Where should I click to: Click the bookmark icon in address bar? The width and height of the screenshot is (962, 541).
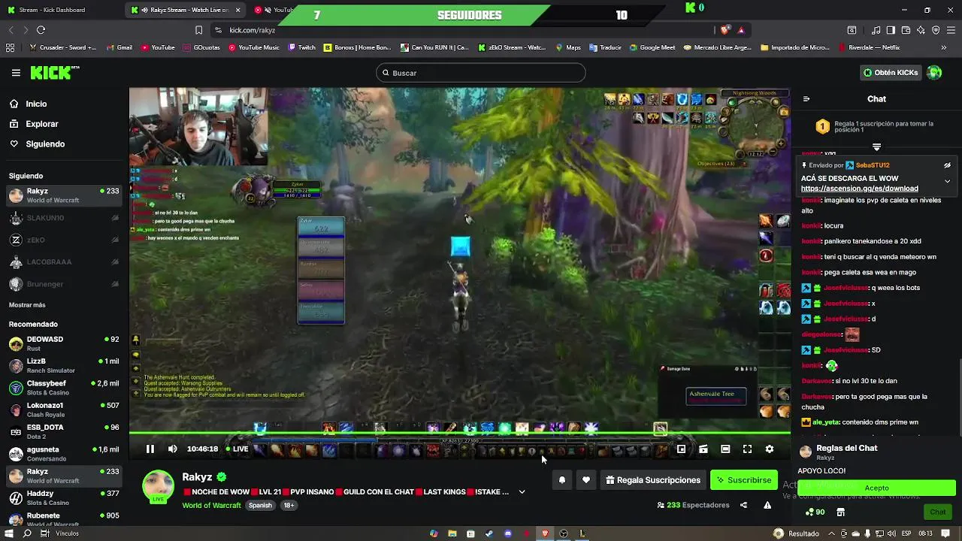point(198,30)
